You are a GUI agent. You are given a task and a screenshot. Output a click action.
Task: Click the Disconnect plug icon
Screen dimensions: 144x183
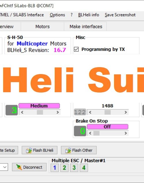point(19,167)
